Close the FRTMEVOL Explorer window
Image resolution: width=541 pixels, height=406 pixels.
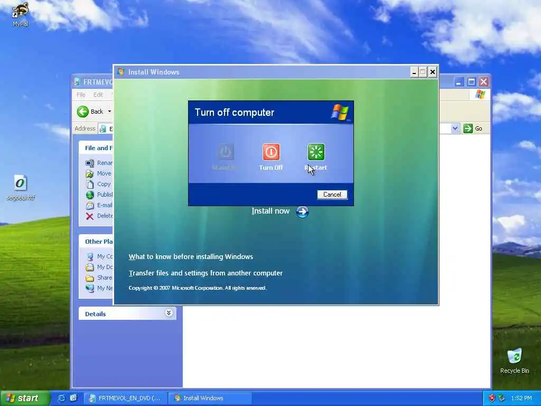tap(484, 82)
